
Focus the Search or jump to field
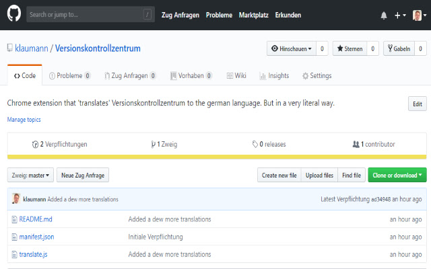(90, 14)
